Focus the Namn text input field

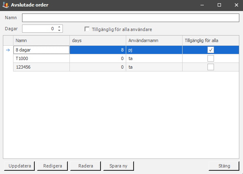click(x=131, y=18)
